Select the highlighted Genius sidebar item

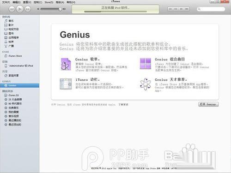click(19, 85)
